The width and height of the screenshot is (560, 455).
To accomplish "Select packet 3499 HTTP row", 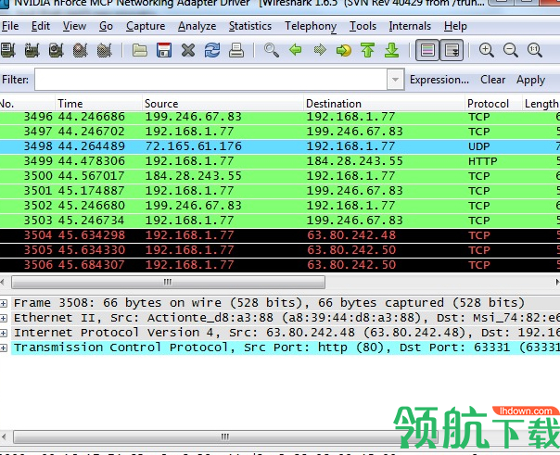I will 280,161.
